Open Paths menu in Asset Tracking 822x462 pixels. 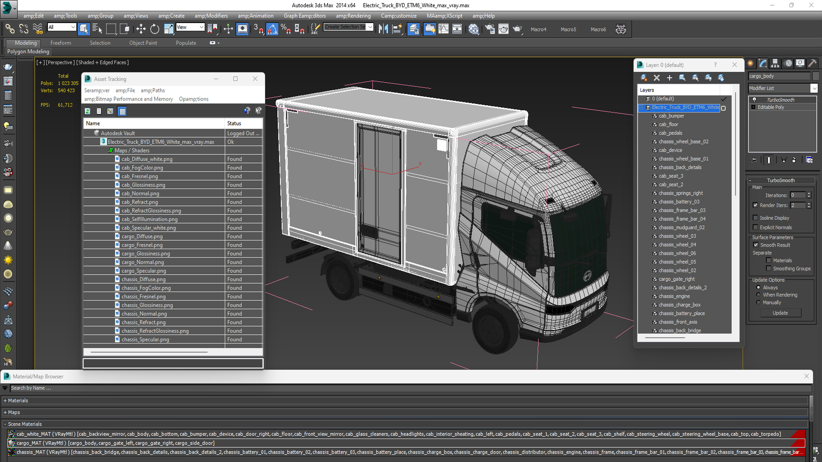pos(153,90)
